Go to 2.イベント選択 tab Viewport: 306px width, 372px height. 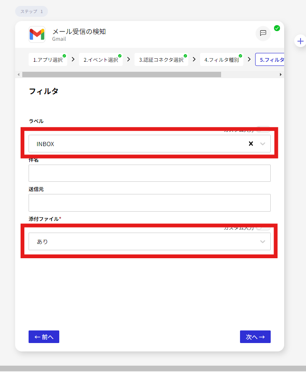click(x=101, y=60)
